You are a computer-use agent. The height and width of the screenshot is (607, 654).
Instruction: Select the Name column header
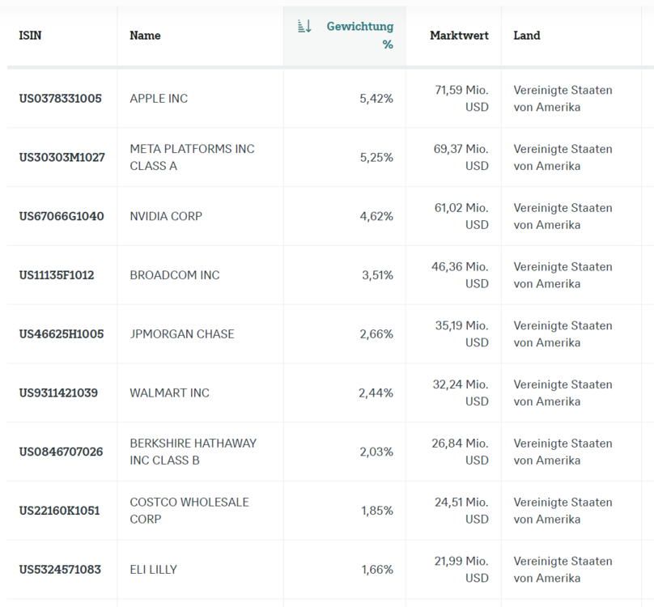[145, 36]
